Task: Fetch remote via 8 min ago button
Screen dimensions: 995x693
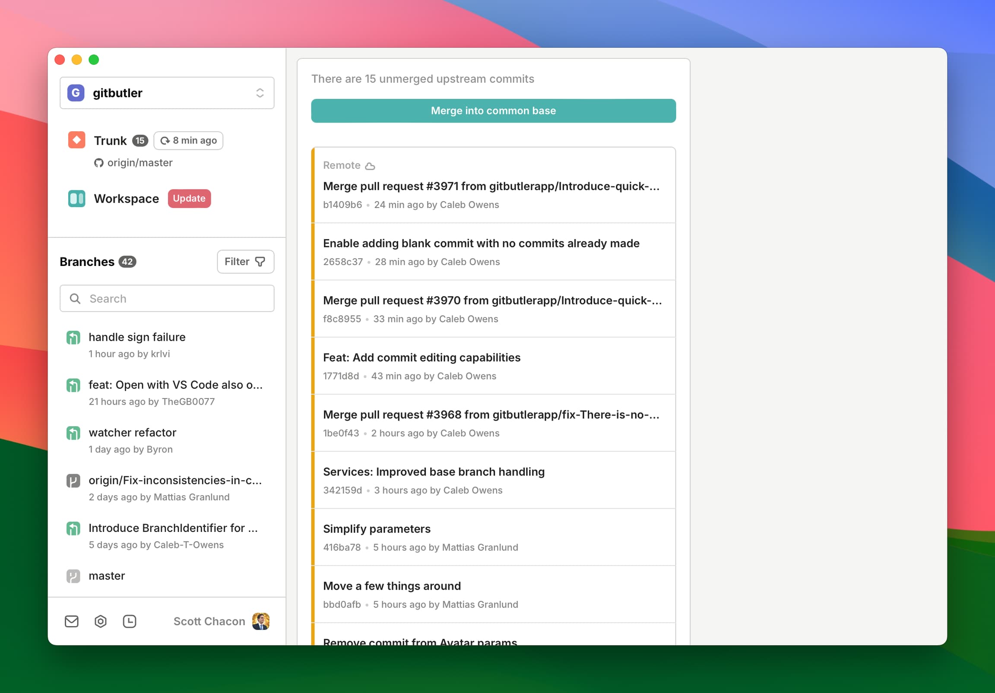Action: tap(189, 140)
